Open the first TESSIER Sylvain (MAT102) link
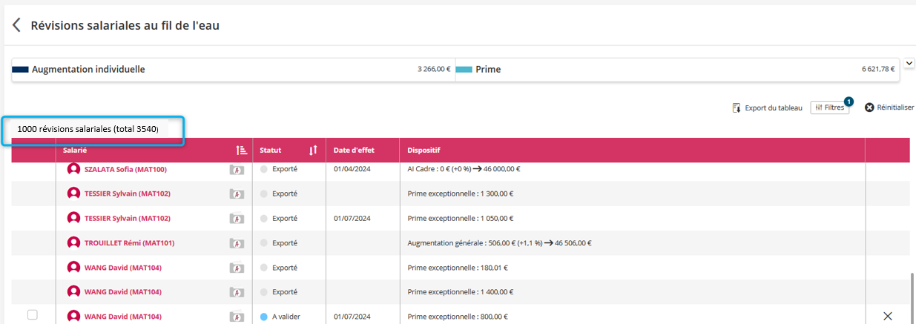The width and height of the screenshot is (916, 324). [128, 194]
